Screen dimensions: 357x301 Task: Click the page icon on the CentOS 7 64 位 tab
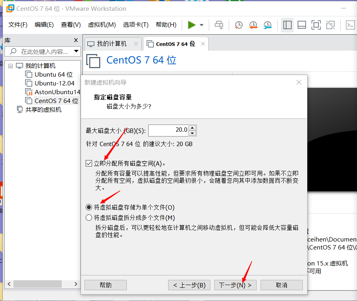150,44
